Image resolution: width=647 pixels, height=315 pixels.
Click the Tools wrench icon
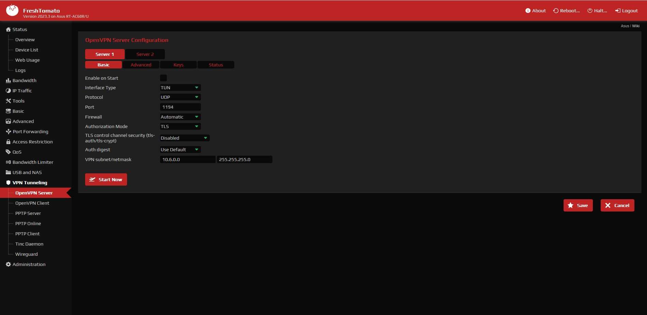coord(8,101)
